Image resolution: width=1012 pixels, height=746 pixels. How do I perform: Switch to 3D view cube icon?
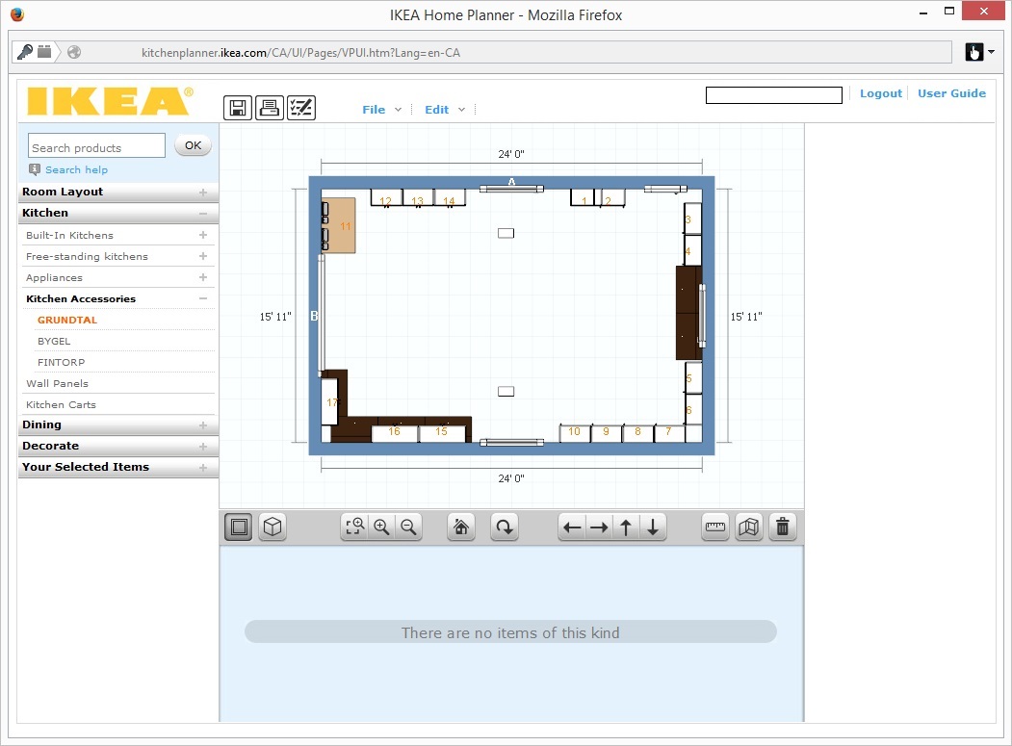(273, 527)
